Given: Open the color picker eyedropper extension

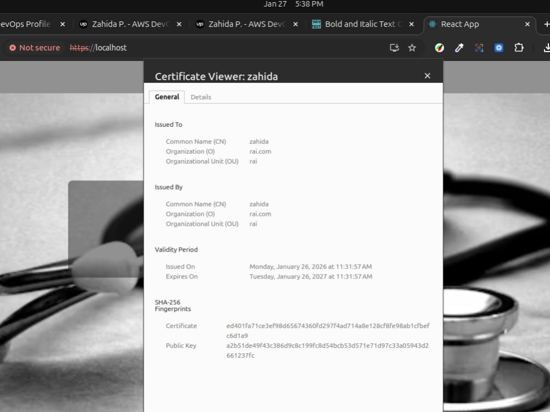Looking at the screenshot, I should [459, 48].
